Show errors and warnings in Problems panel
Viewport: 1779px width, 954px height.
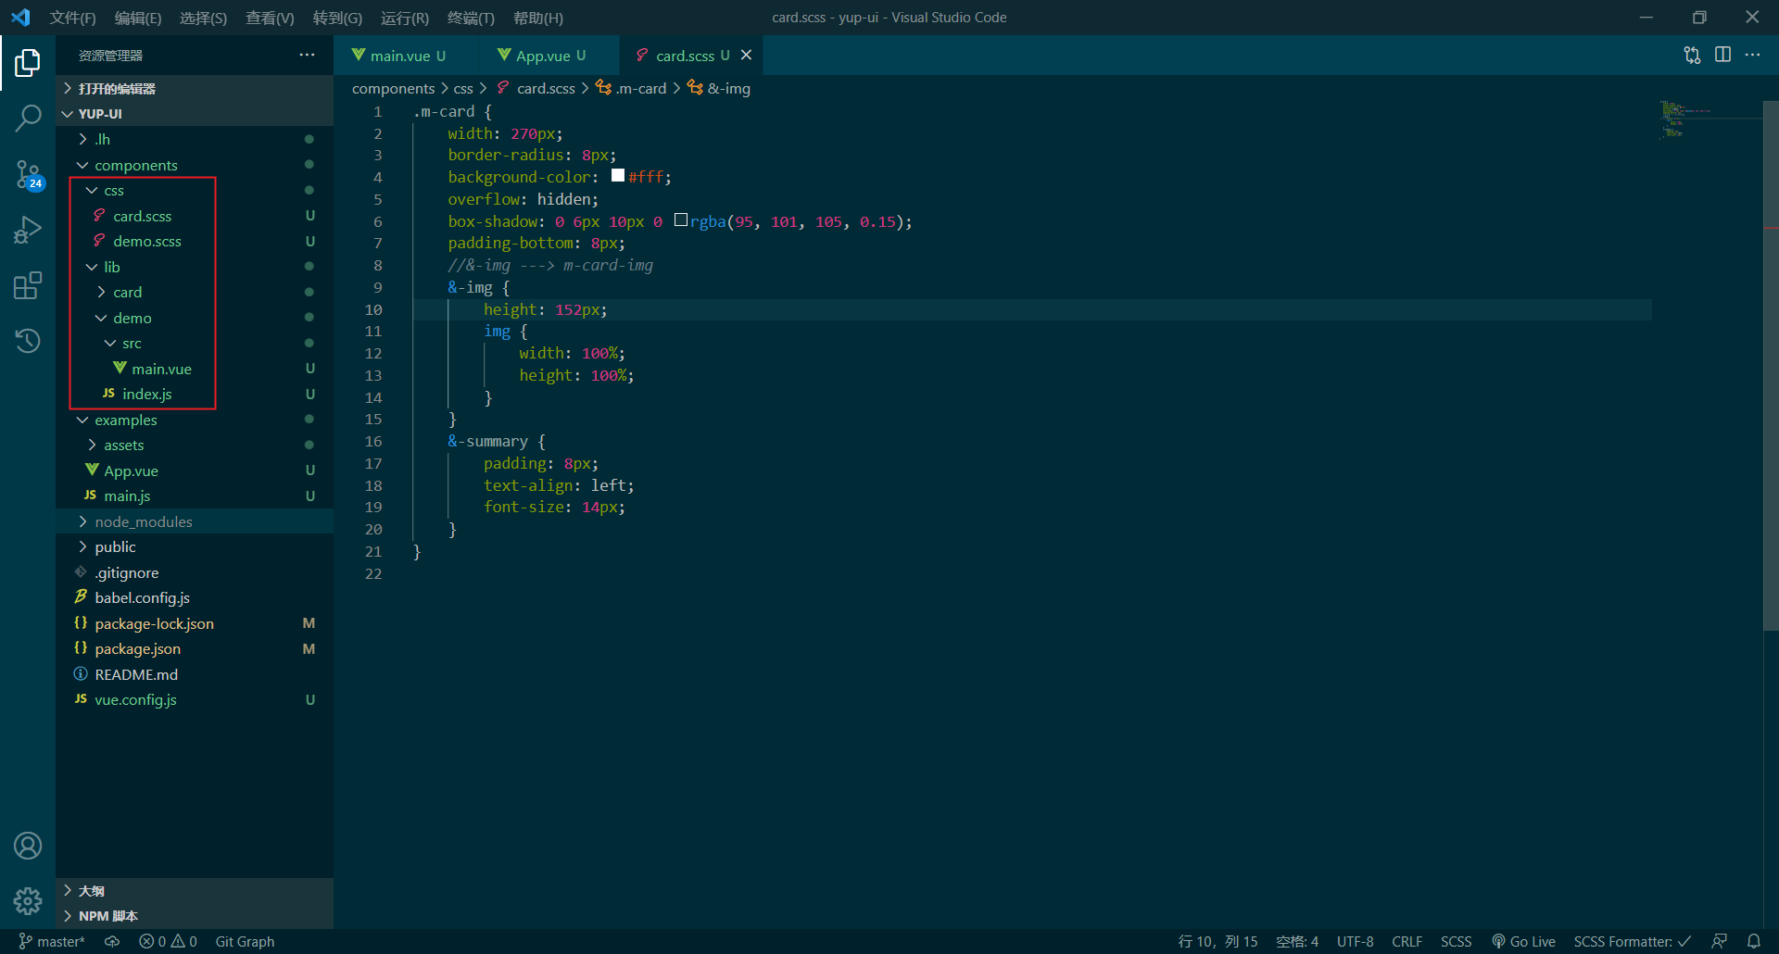coord(168,941)
